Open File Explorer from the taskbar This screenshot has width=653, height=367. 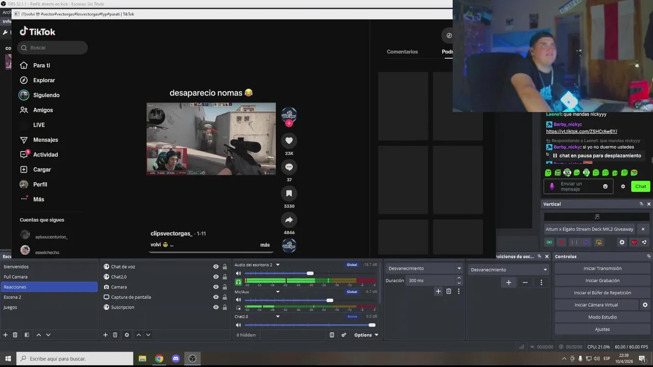[x=142, y=358]
